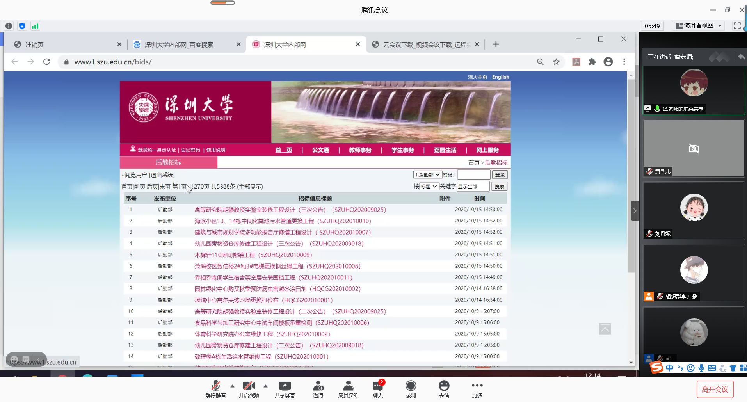Click the Leave Meeting button

pyautogui.click(x=715, y=389)
